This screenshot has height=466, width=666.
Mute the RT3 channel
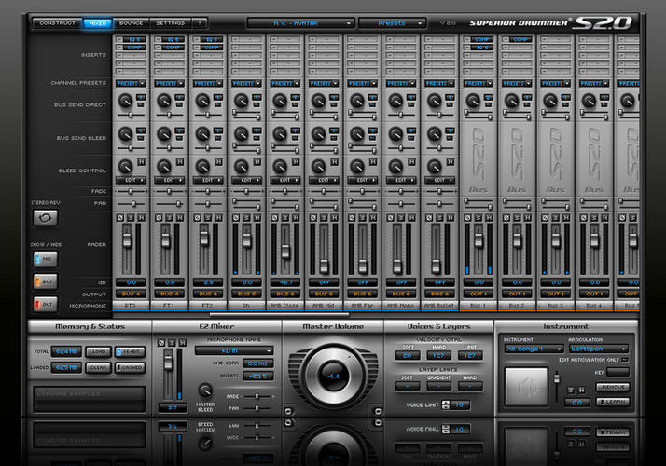142,218
